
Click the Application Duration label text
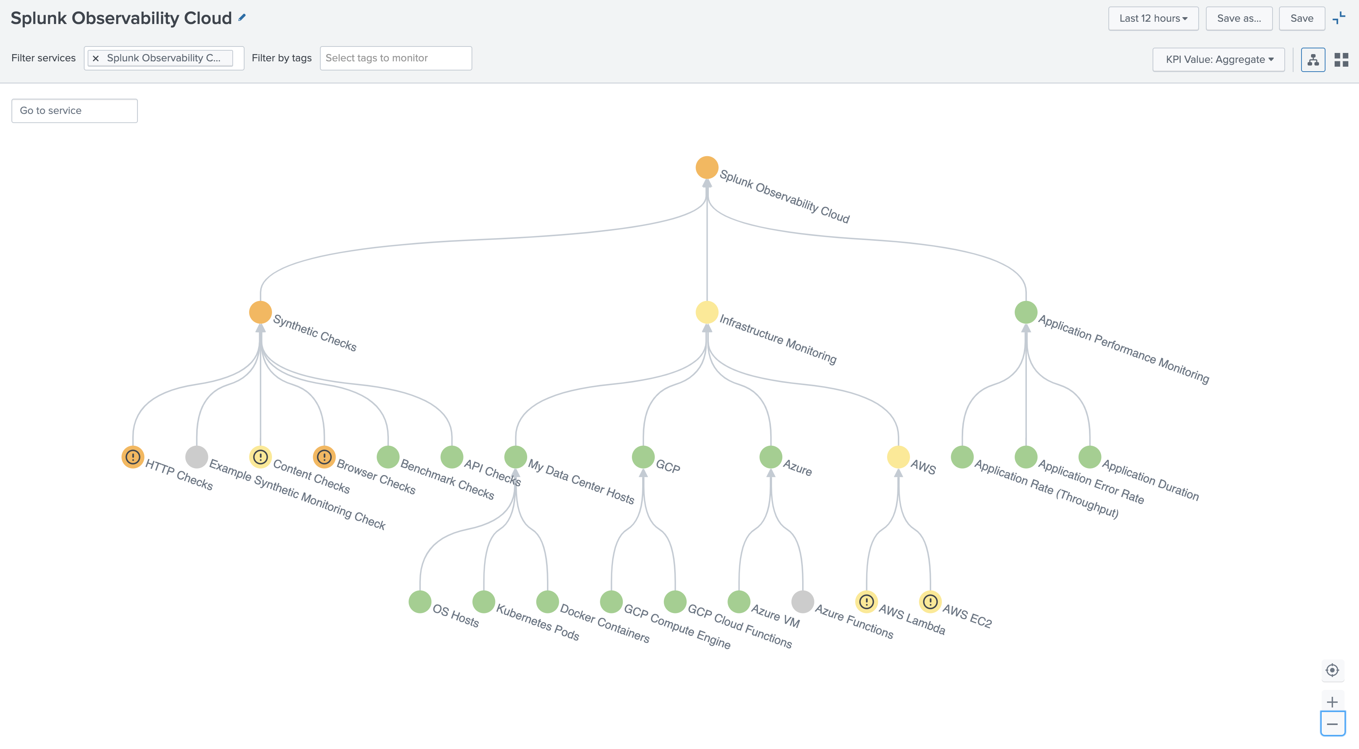[1151, 480]
